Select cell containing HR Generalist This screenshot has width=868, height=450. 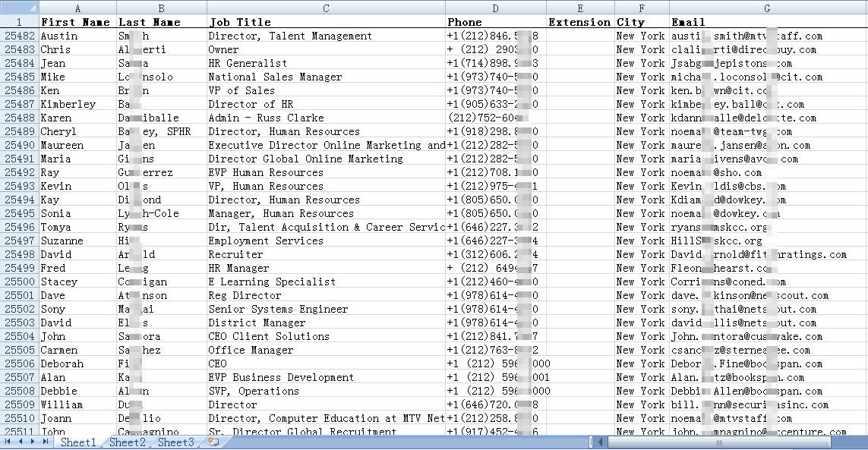tap(326, 63)
